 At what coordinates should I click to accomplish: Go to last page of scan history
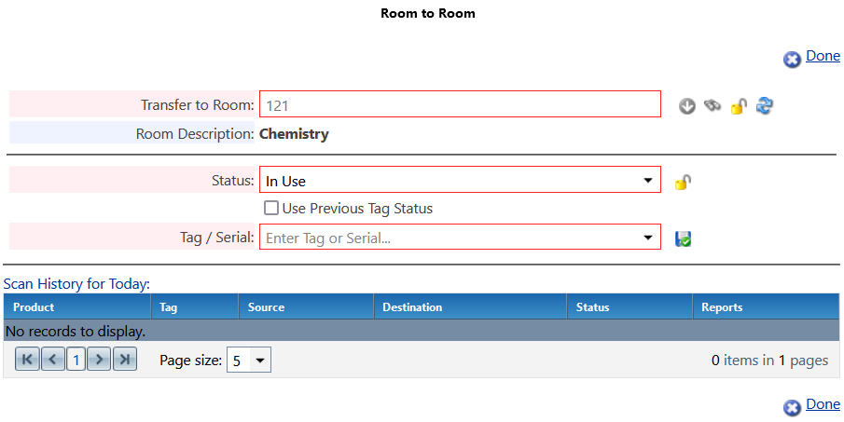pyautogui.click(x=125, y=359)
